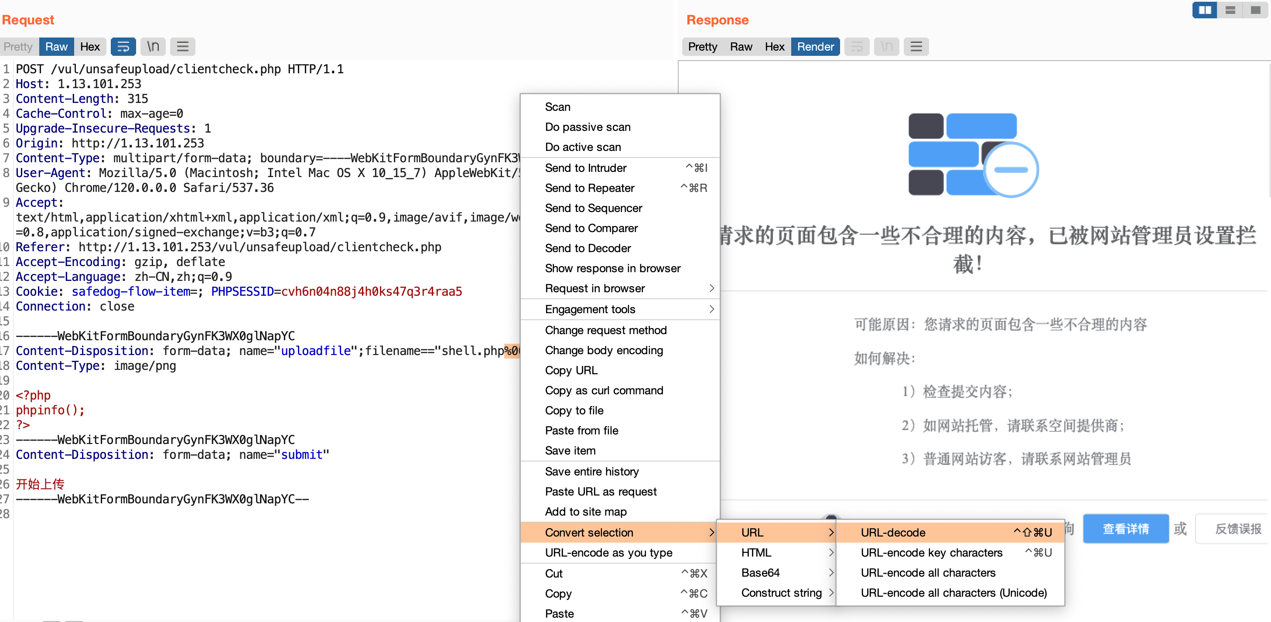1271x622 pixels.
Task: Open Request panel hamburger options menu
Action: tap(183, 47)
